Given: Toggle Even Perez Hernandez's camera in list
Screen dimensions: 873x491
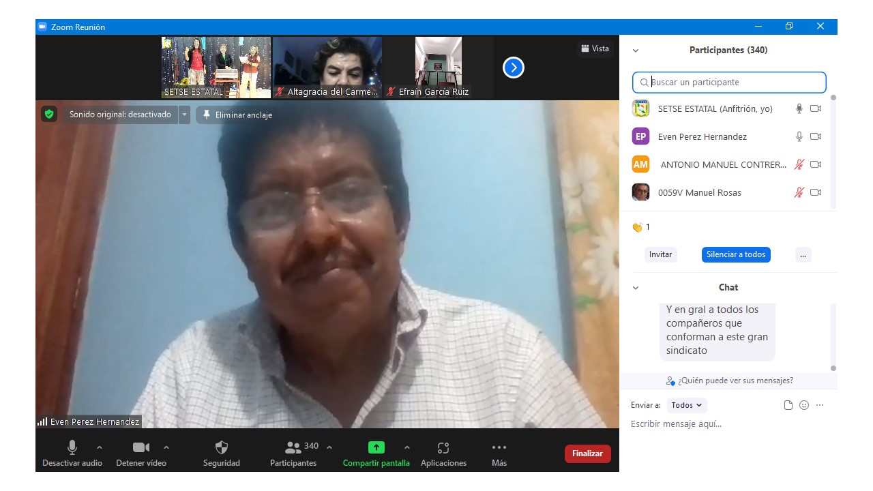Looking at the screenshot, I should (x=816, y=136).
